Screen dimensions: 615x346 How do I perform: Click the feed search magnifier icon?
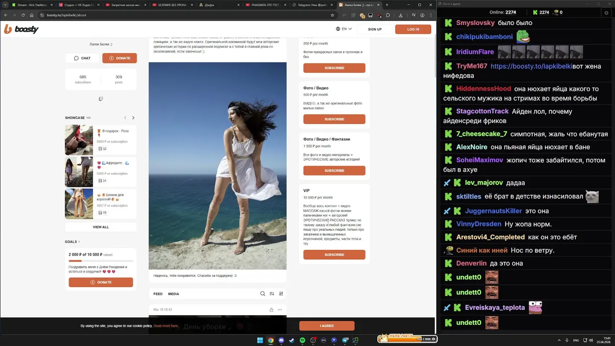[x=262, y=294]
